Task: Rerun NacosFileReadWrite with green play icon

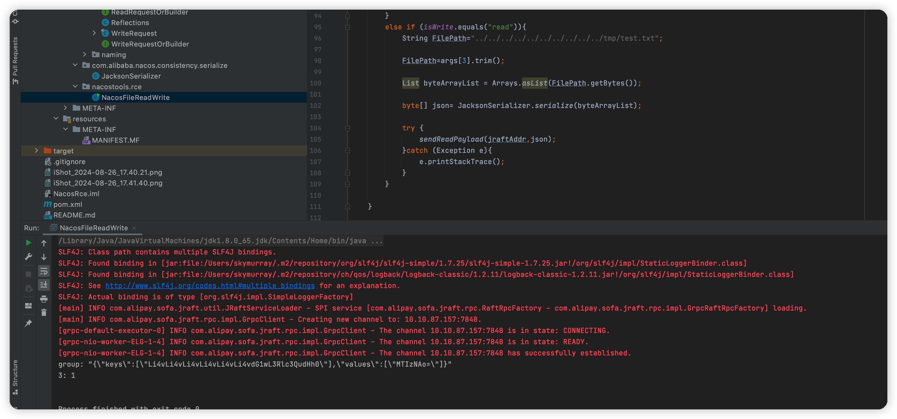Action: (29, 243)
